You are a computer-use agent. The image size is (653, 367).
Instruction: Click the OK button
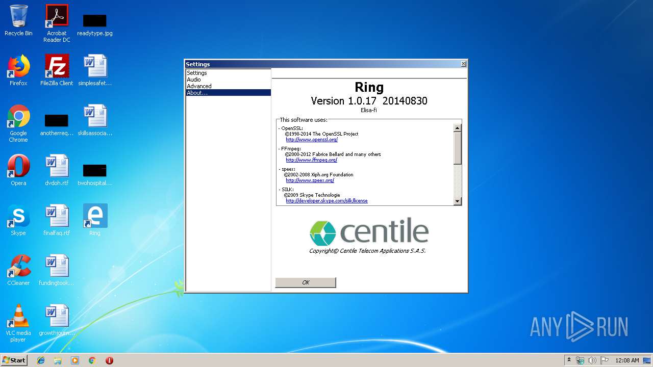click(x=306, y=282)
